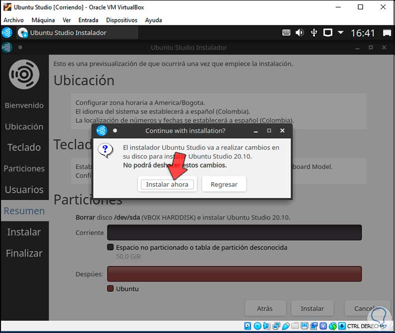
Task: Click the display configuration tray icon
Action: (x=328, y=33)
